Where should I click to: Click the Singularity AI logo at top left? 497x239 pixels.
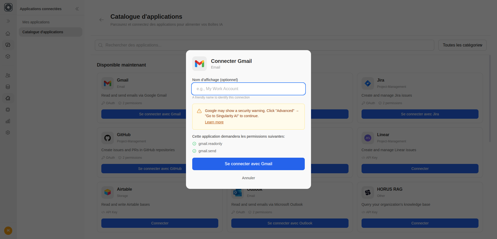click(8, 7)
